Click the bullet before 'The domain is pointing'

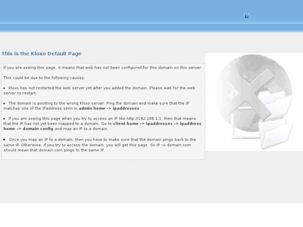pos(4,103)
